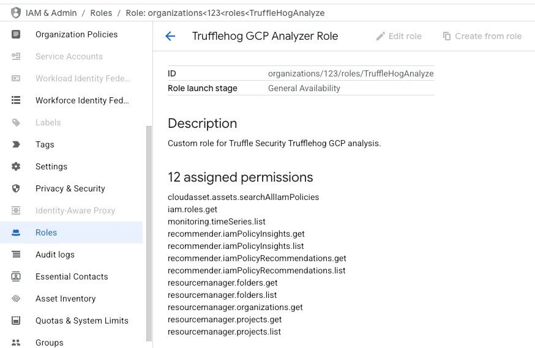Click the Organization Policies sidebar icon
This screenshot has width=535, height=348.
tap(16, 34)
